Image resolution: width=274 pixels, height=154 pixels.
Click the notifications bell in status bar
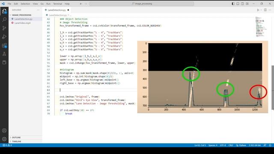(x=270, y=145)
